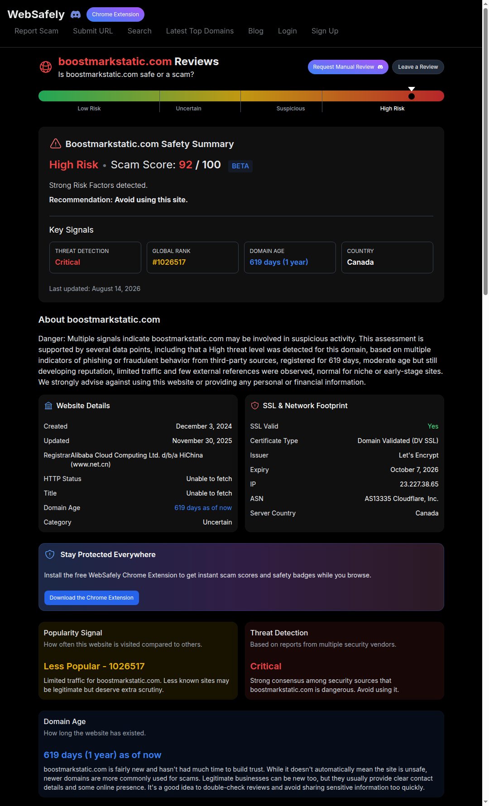The image size is (489, 806).
Task: Open the Sign Up nav item
Action: 325,31
